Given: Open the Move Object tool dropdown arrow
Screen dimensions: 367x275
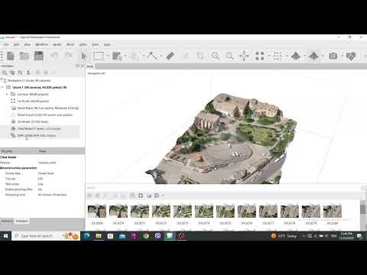Looking at the screenshot, I should (144, 56).
